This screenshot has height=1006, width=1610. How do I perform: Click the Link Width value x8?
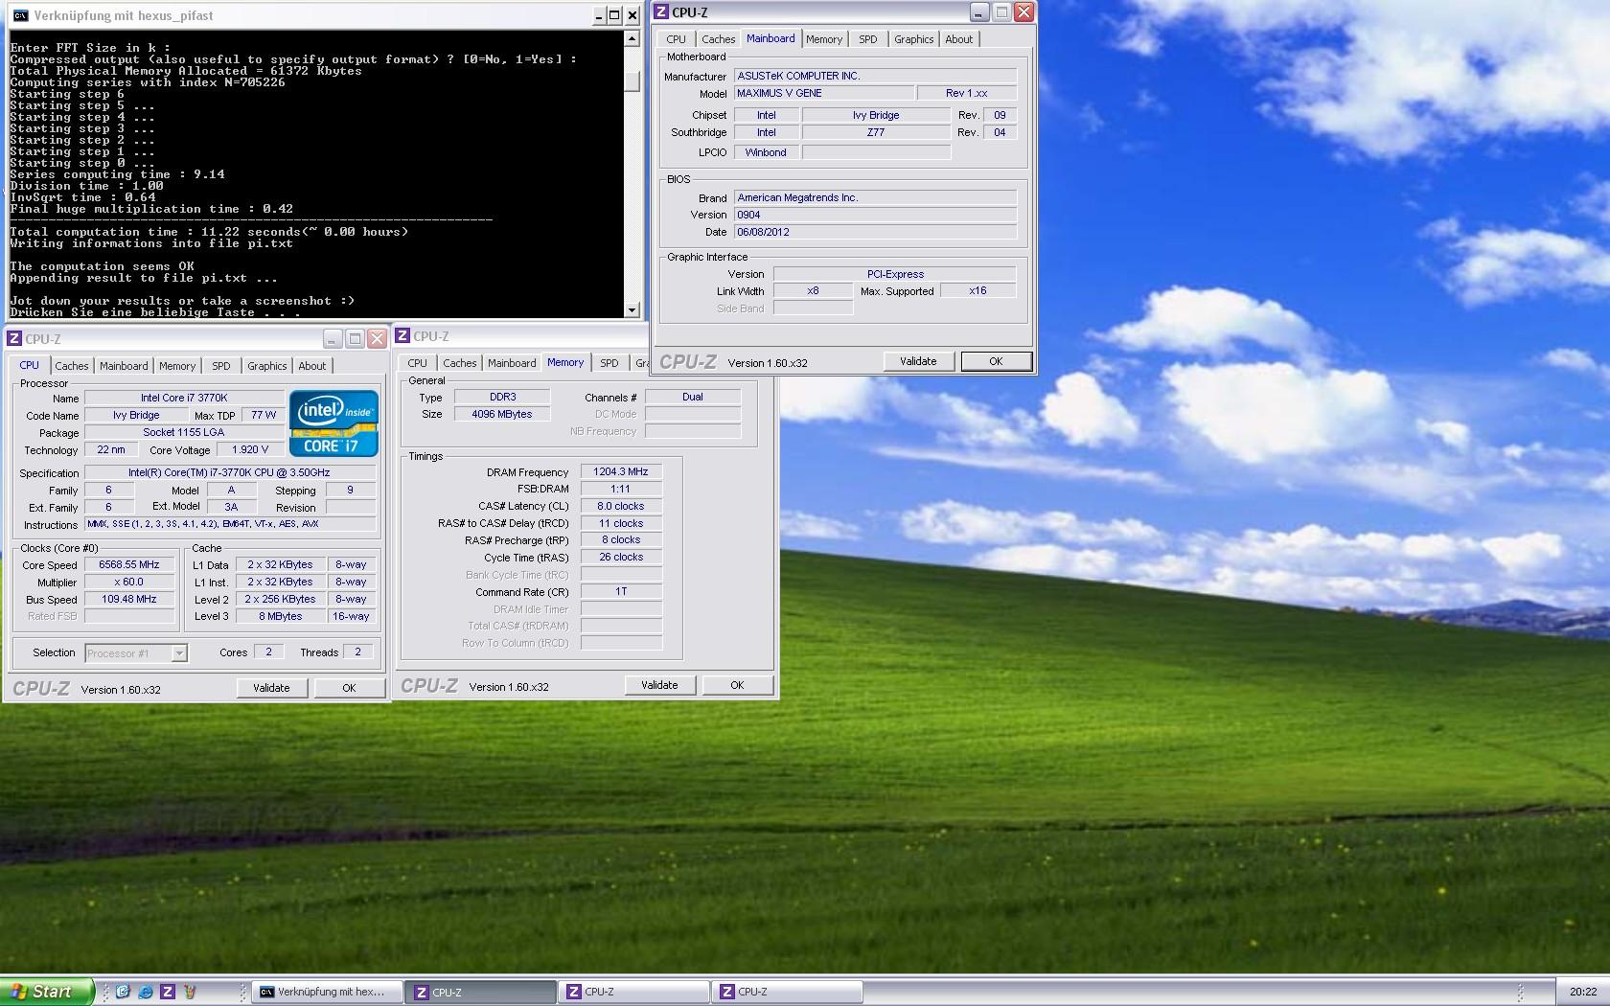[813, 291]
